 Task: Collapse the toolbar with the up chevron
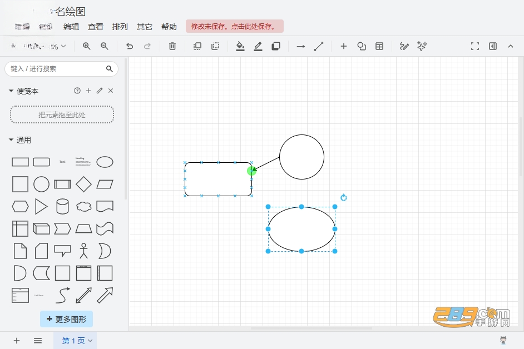(511, 46)
